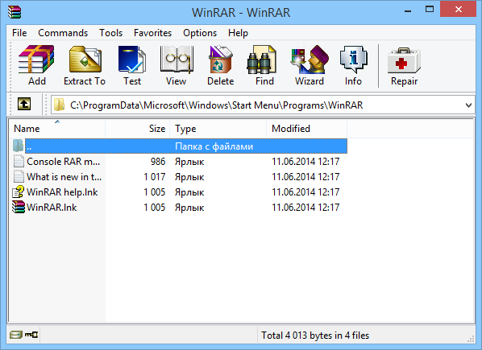
Task: Select the 'What is new in t...' file name
Action: (64, 177)
